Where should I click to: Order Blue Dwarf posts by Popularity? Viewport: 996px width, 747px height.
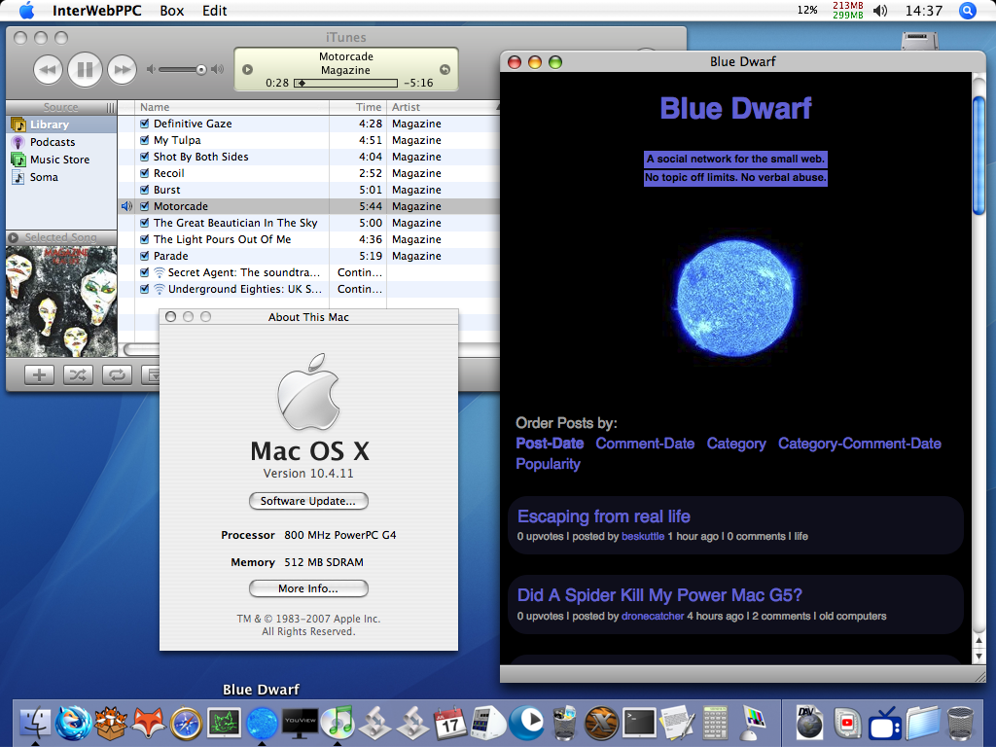coord(548,464)
